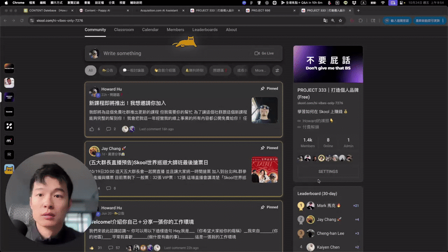The height and width of the screenshot is (252, 448).
Task: Click the filter sliders icon after the category pills
Action: 277,70
